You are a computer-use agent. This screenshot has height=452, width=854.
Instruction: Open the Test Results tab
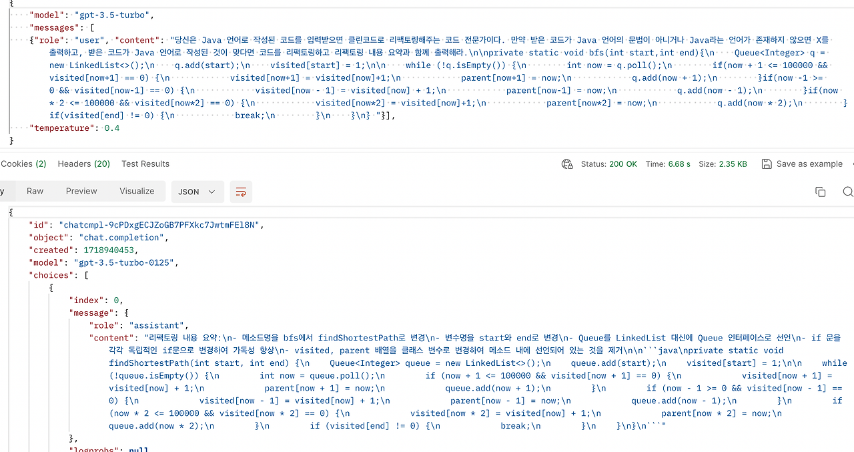[x=145, y=164]
